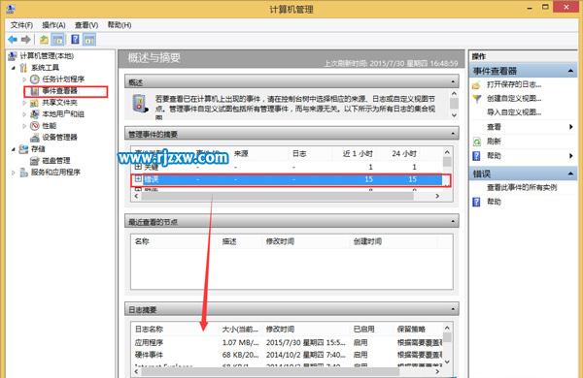Click the blue Help toolbar icon
Image resolution: width=583 pixels, height=378 pixels.
[x=75, y=40]
